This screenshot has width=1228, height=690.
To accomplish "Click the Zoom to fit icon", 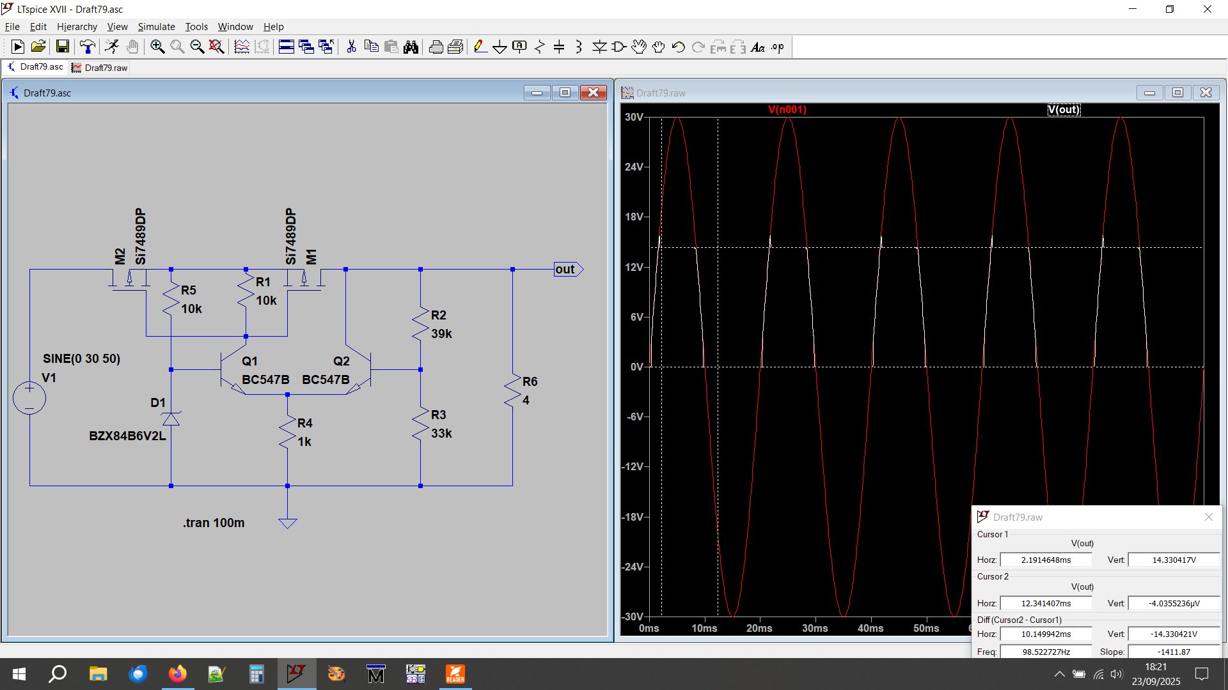I will pyautogui.click(x=217, y=47).
